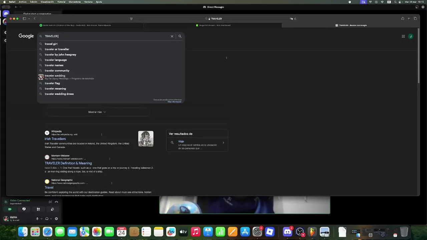Open a new Safari tab with plus
The width and height of the screenshot is (427, 240).
(x=409, y=19)
